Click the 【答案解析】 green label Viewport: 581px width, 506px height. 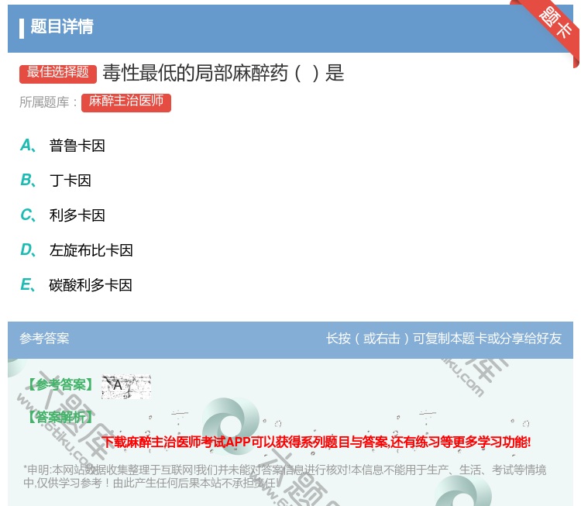point(60,417)
